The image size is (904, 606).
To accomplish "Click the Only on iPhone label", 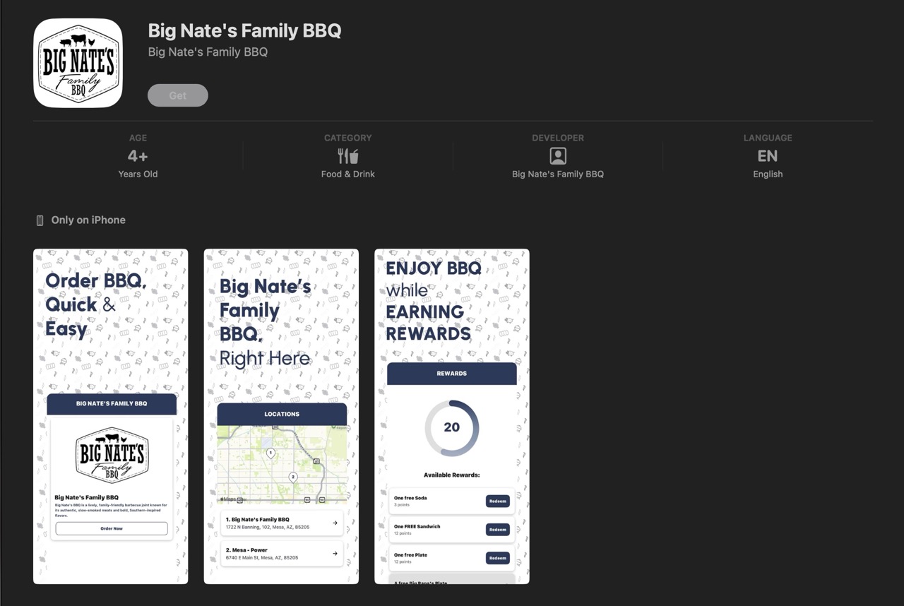I will pyautogui.click(x=88, y=220).
